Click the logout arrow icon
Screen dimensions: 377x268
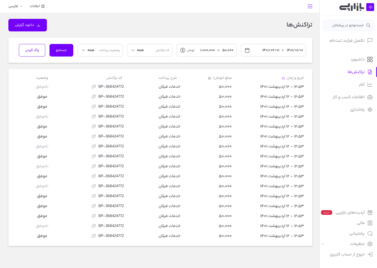[x=370, y=254]
